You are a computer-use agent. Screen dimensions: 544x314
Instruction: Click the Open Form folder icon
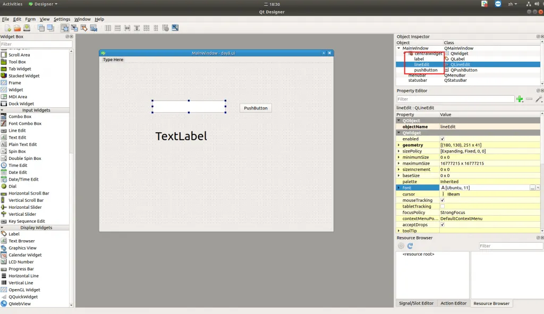tap(17, 28)
